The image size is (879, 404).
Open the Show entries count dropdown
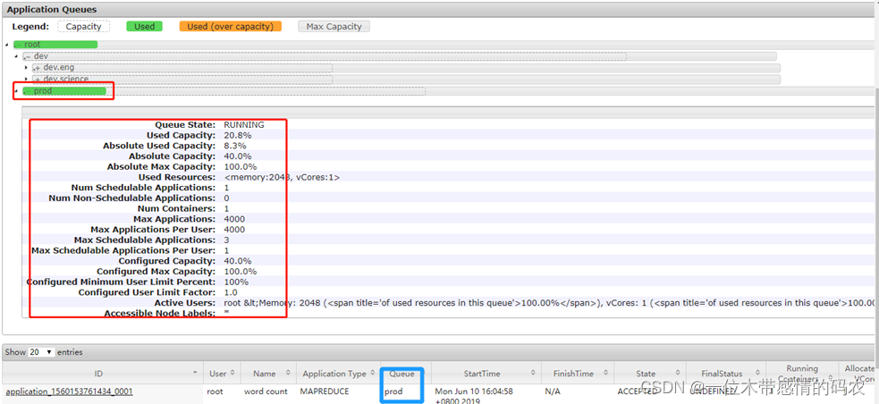[x=41, y=352]
